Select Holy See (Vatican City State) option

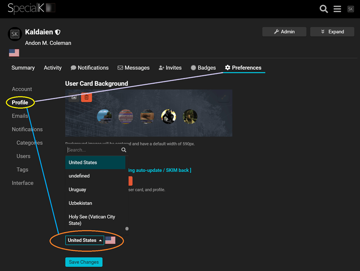click(x=92, y=220)
